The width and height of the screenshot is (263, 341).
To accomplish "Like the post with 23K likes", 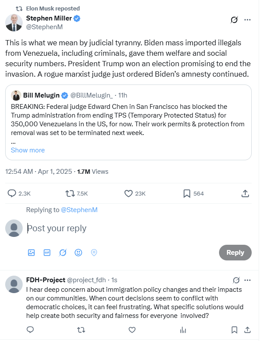I will click(128, 193).
